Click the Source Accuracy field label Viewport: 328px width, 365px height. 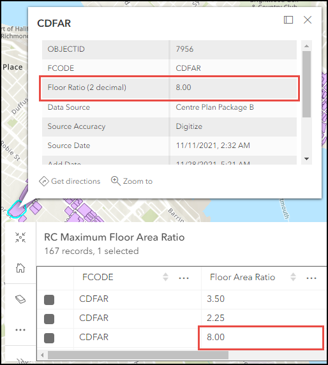click(77, 126)
